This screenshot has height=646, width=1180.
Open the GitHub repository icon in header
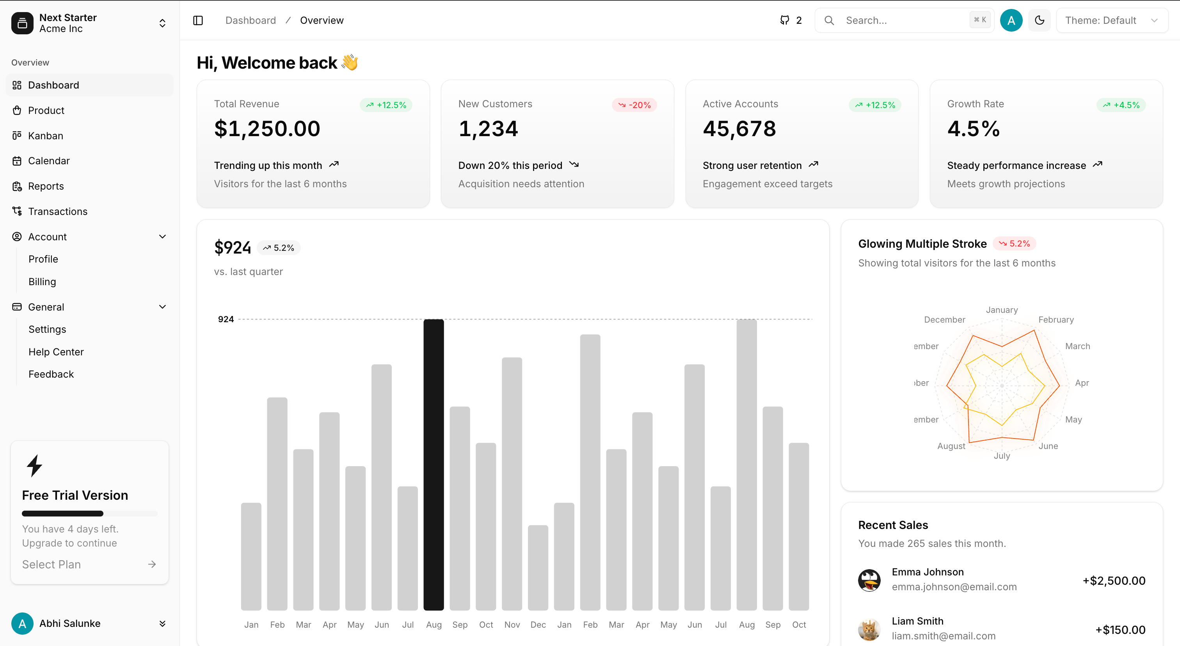tap(784, 20)
